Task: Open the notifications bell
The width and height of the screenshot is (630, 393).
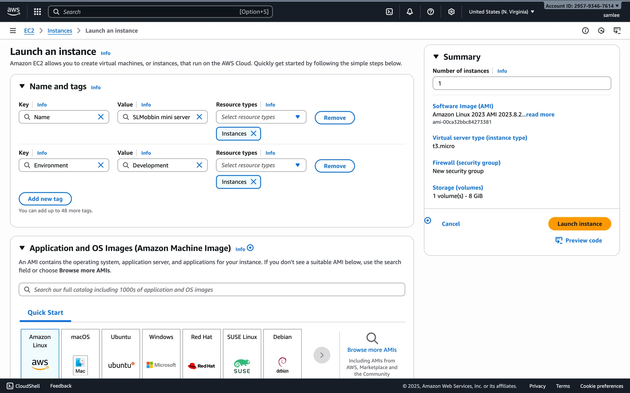Action: (x=409, y=12)
